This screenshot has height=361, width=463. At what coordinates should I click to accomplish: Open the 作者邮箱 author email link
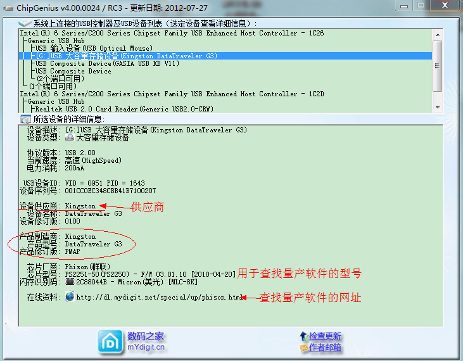(325, 348)
